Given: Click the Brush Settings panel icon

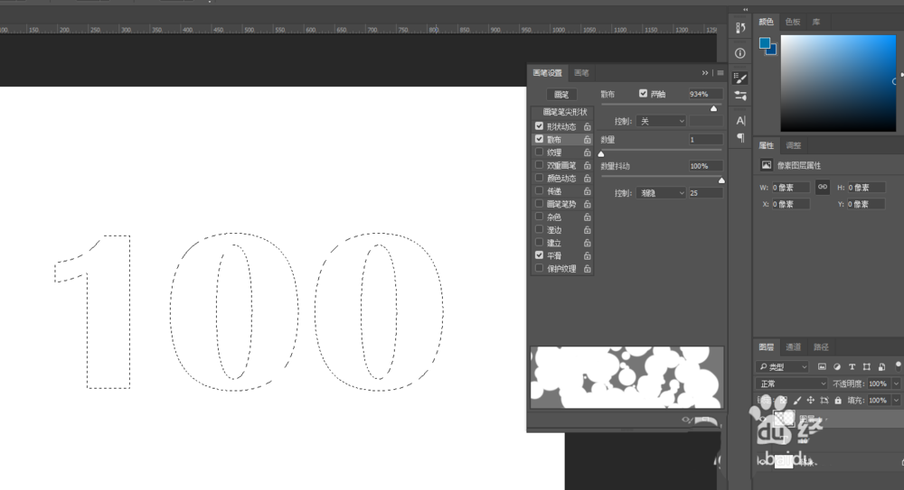Looking at the screenshot, I should pos(740,79).
